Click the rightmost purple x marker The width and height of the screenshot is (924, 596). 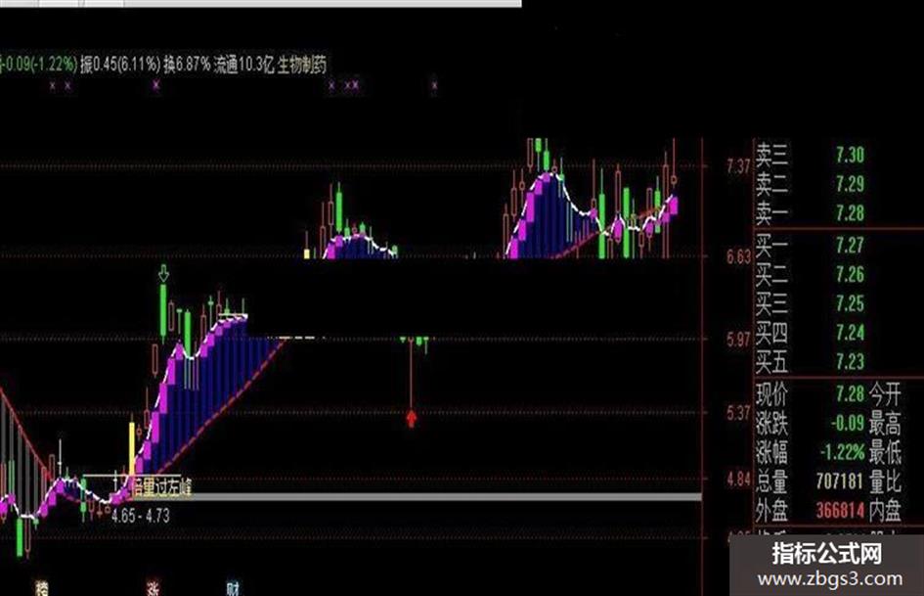[434, 85]
